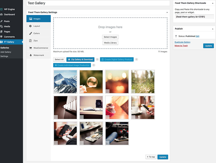Click the Media Library button

click(110, 43)
